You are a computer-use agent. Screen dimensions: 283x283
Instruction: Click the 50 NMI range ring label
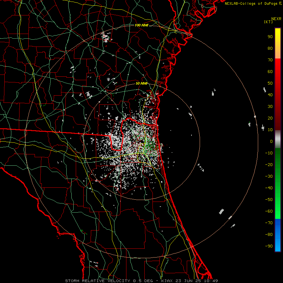click(141, 83)
